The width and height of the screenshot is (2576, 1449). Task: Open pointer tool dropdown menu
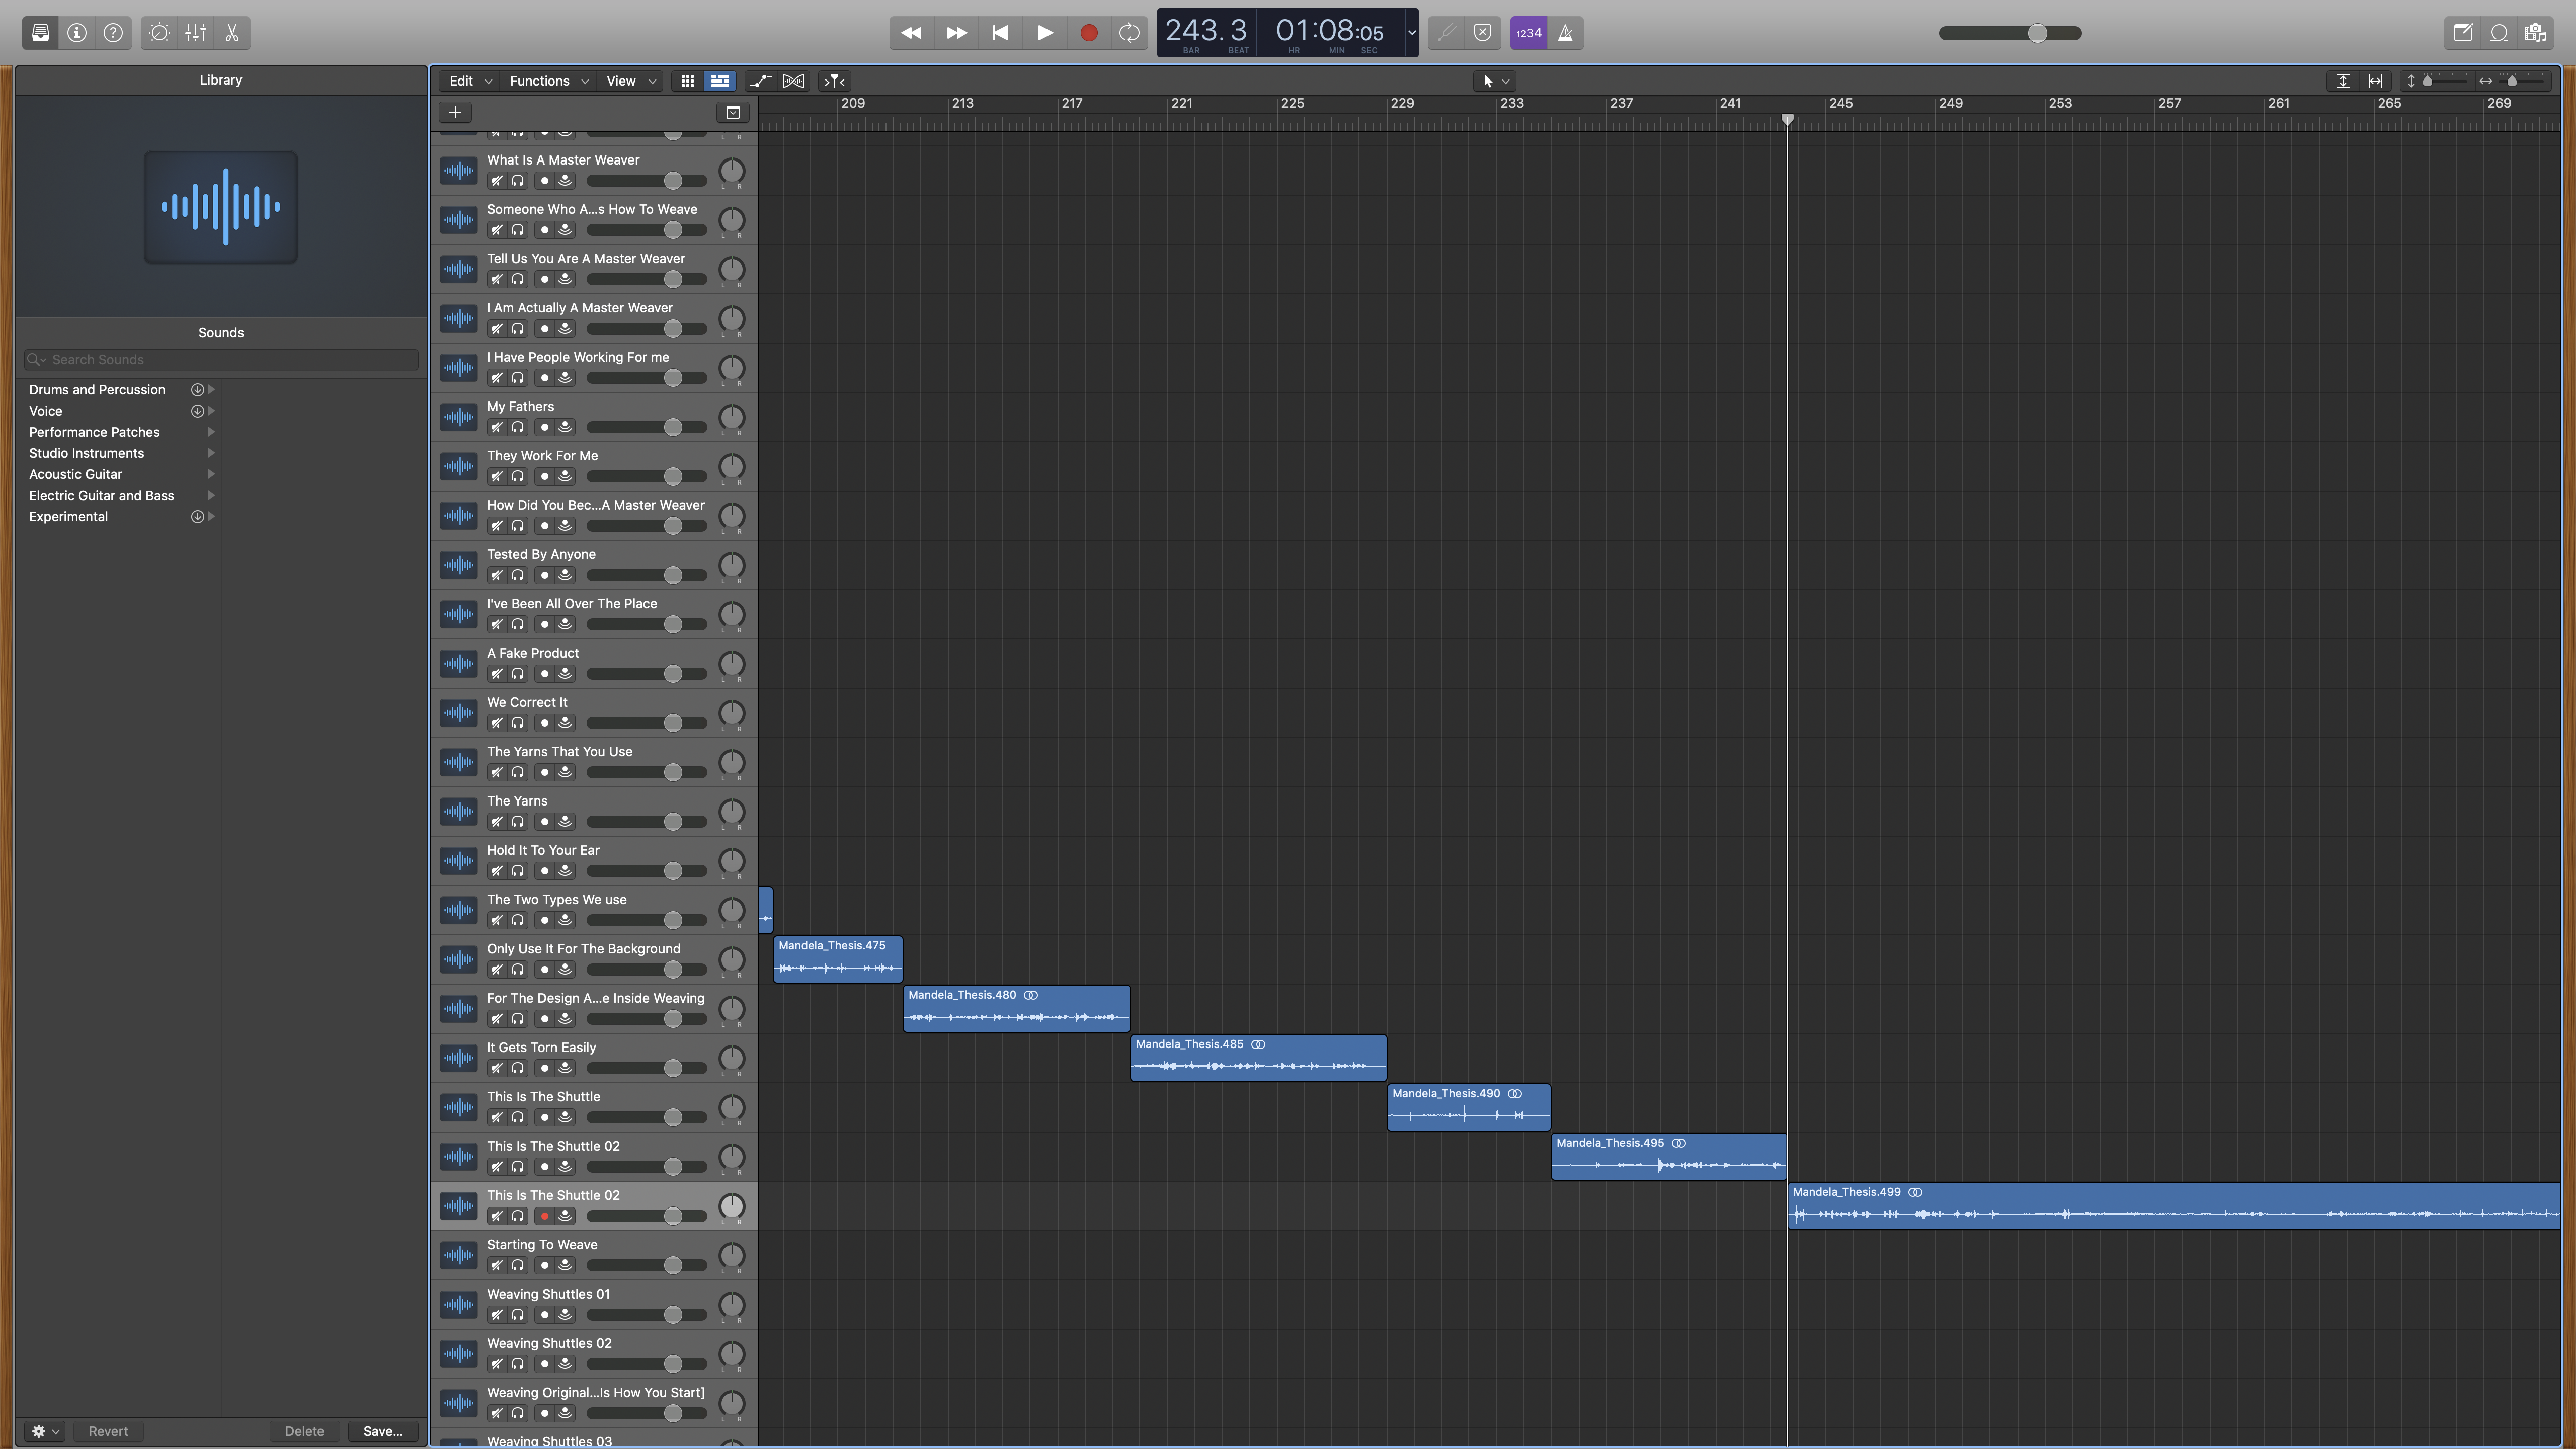[x=1496, y=81]
